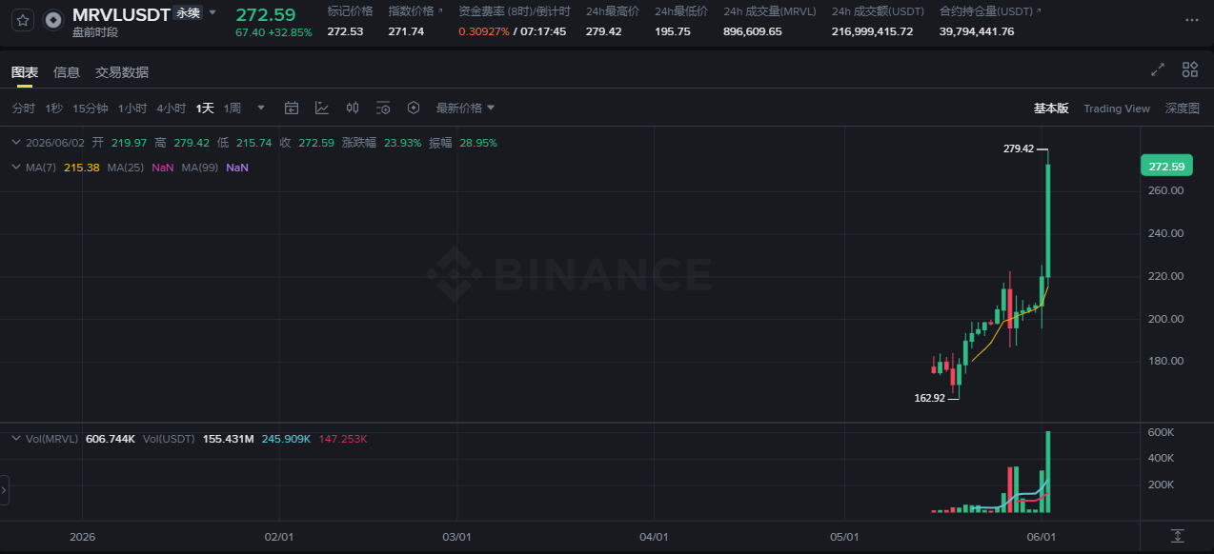
Task: Select the 1周 interval
Action: point(233,109)
